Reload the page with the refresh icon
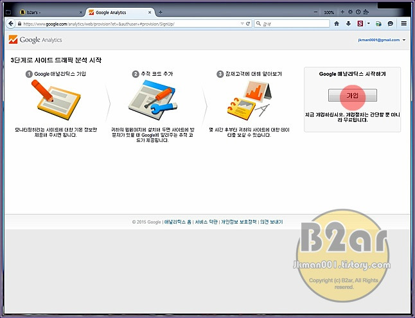Screen dimensions: 415x318 click(248, 24)
